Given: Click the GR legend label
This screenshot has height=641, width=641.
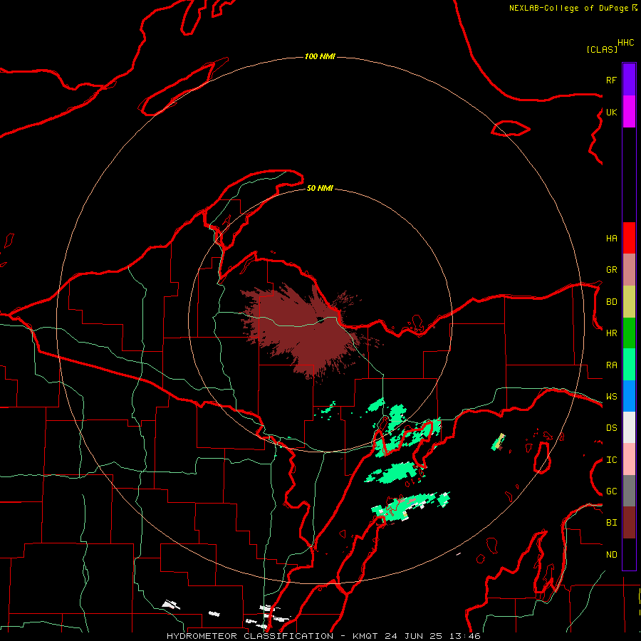Looking at the screenshot, I should pyautogui.click(x=611, y=270).
